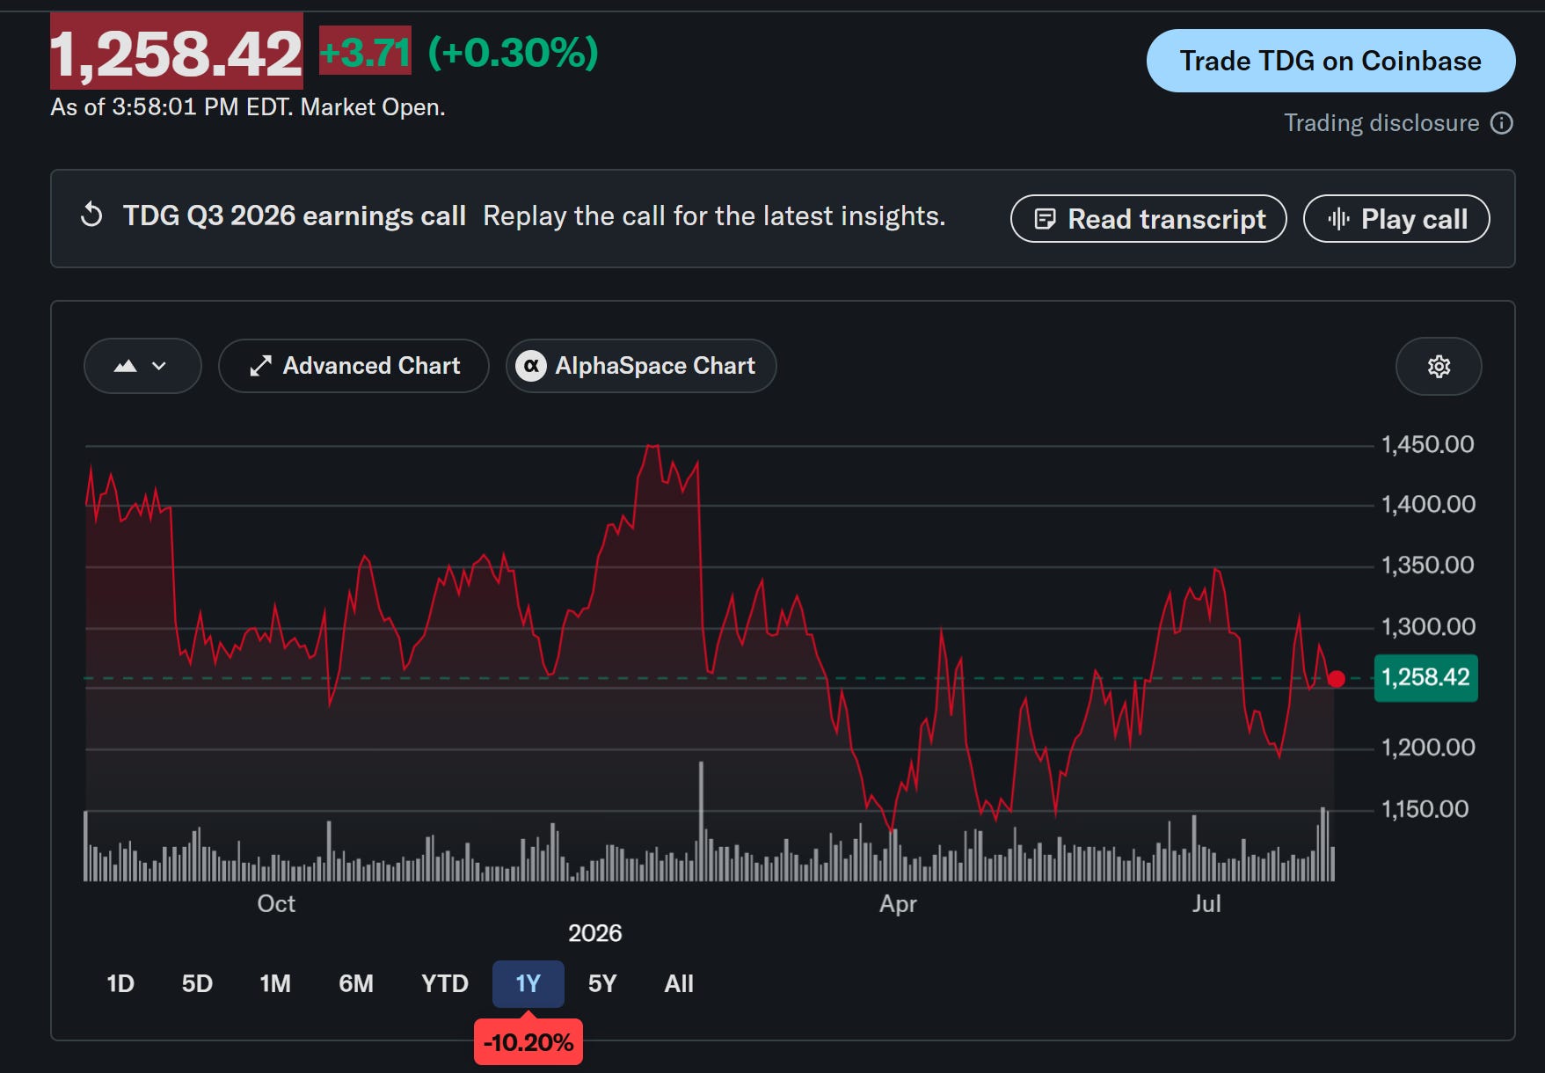
Task: Click the trading disclosure info icon
Action: (1502, 123)
